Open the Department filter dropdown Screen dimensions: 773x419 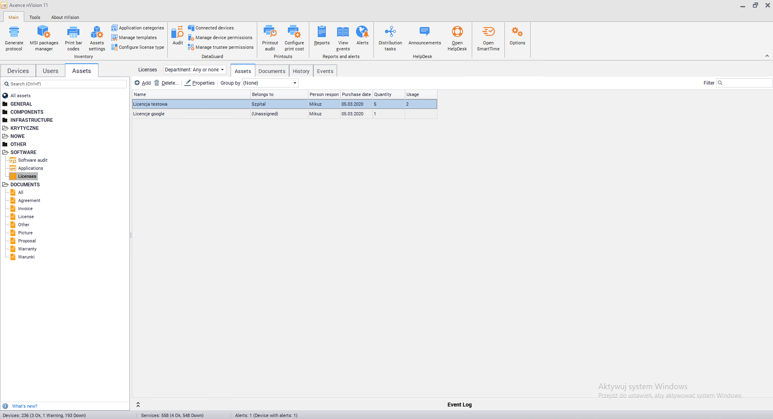pos(195,70)
